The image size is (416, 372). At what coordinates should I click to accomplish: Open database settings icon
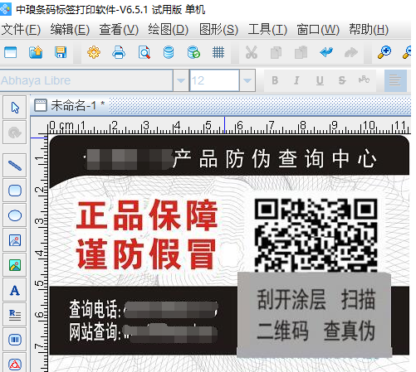[x=169, y=52]
